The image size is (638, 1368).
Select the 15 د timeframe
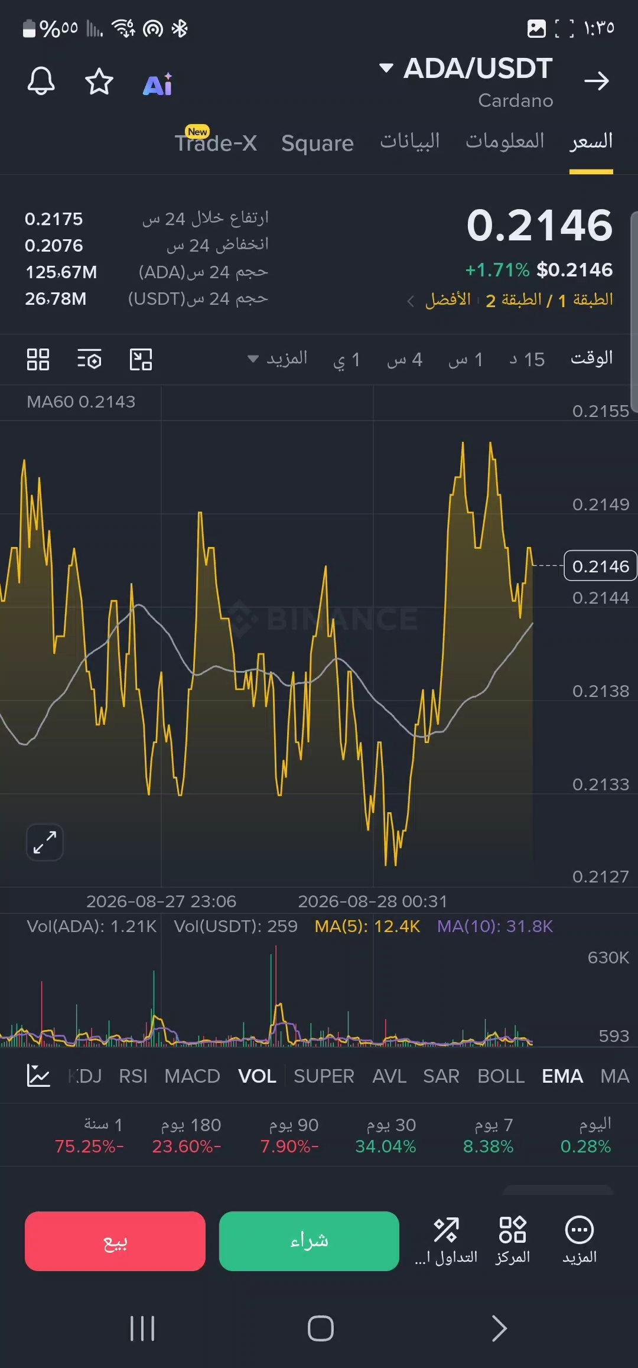tap(528, 359)
